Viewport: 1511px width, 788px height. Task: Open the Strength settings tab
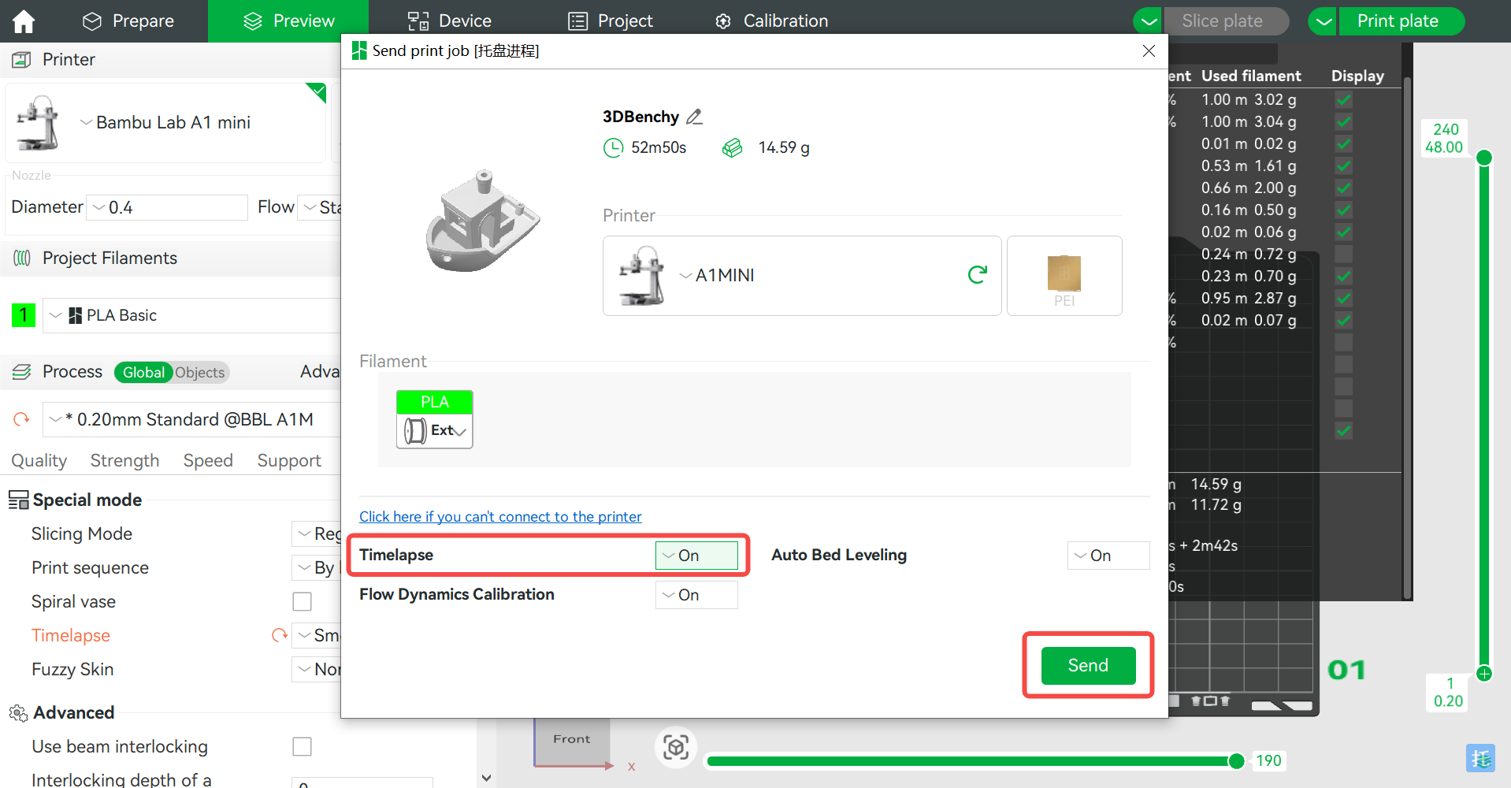(124, 460)
